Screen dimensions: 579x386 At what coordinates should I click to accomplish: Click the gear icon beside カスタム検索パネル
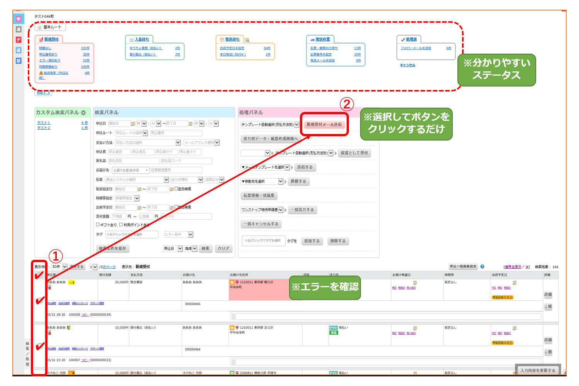click(x=83, y=113)
